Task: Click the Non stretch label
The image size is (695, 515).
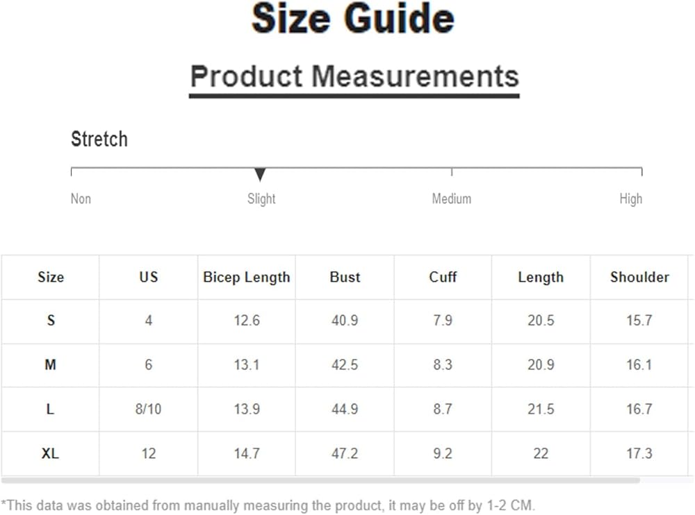Action: [x=81, y=199]
